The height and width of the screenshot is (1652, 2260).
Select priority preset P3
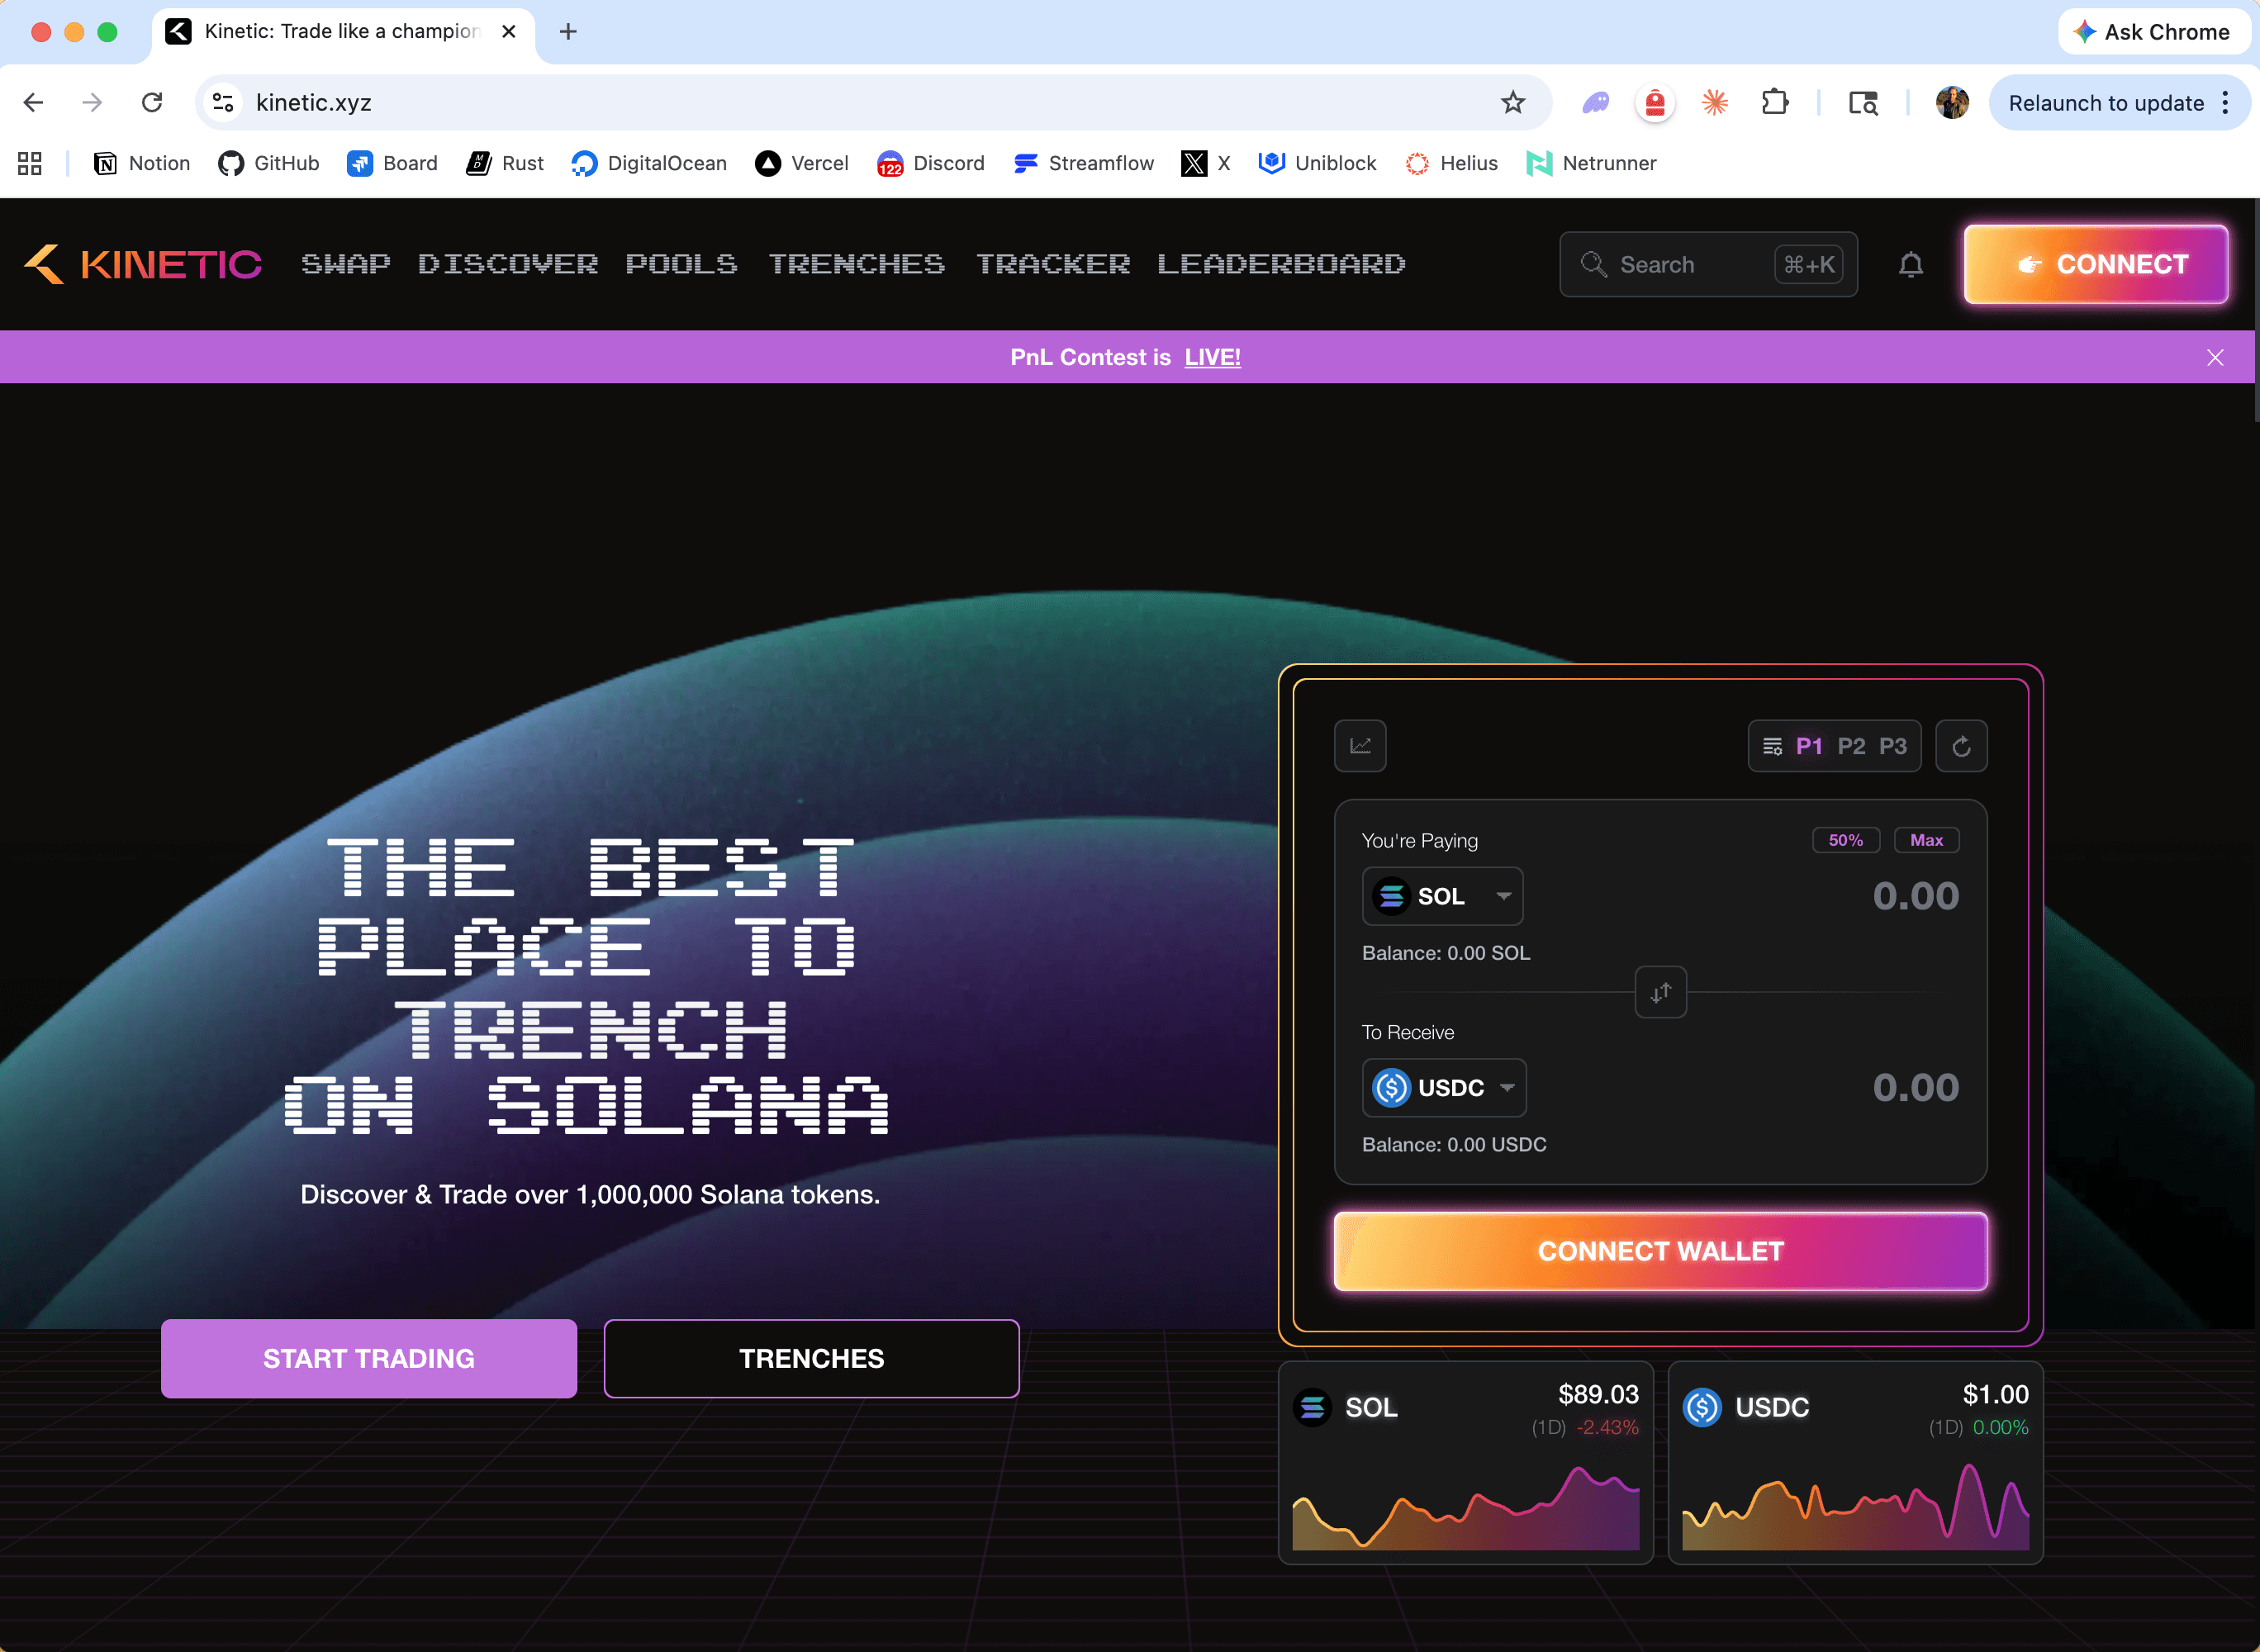[x=1893, y=746]
